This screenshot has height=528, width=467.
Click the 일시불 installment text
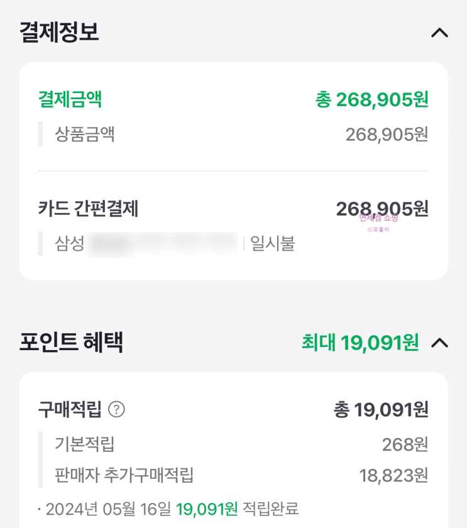click(x=273, y=243)
